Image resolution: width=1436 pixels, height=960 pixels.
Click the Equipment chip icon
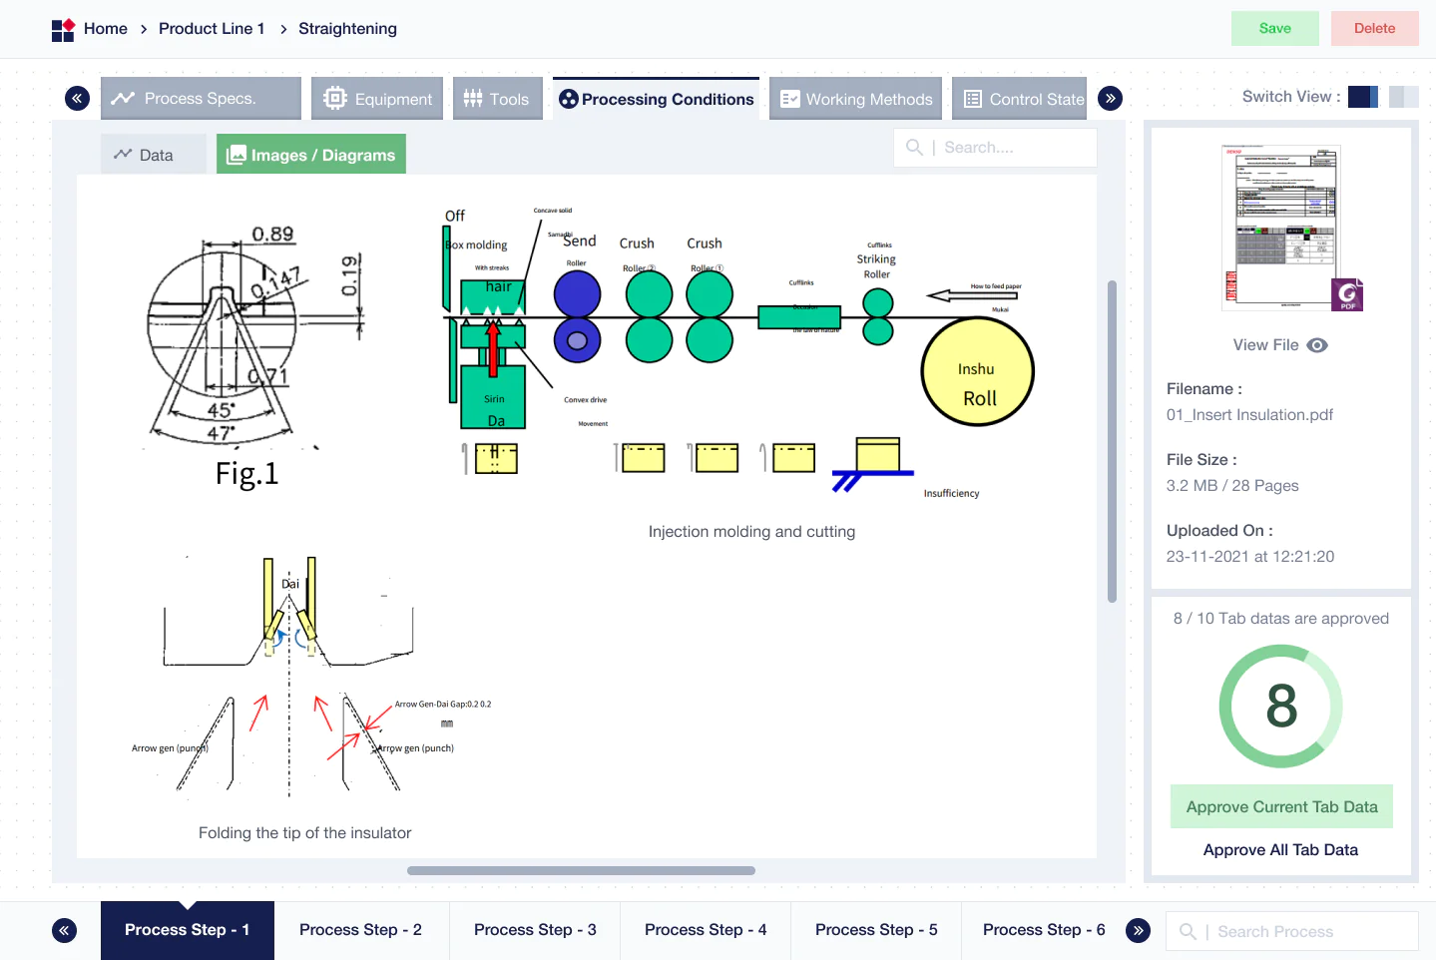pyautogui.click(x=335, y=99)
